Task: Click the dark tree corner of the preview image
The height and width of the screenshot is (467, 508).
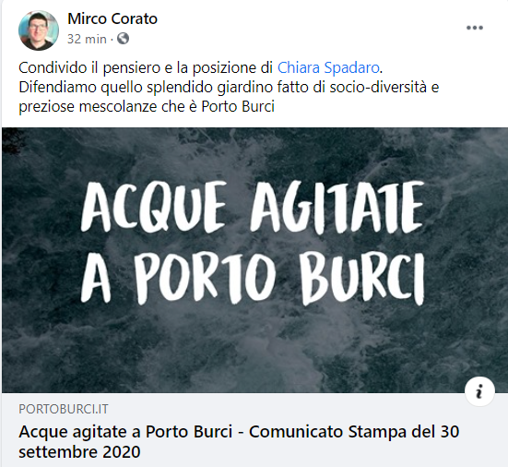Action: 13,138
